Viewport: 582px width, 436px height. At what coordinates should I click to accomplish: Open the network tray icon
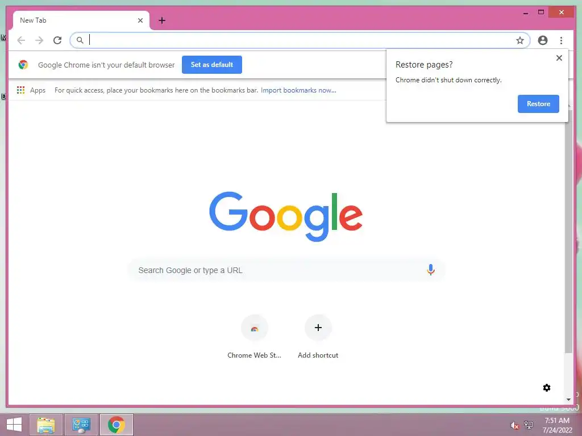pos(529,425)
